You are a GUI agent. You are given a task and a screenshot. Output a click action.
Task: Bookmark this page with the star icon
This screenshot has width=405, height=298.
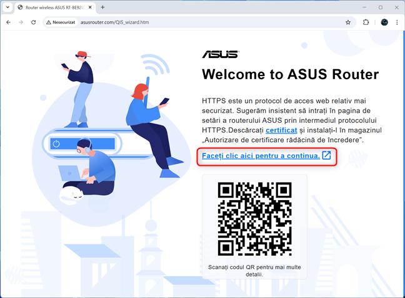point(348,22)
